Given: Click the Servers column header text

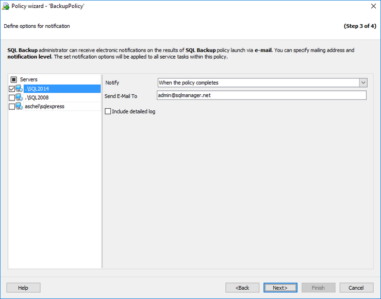Looking at the screenshot, I should (x=29, y=79).
